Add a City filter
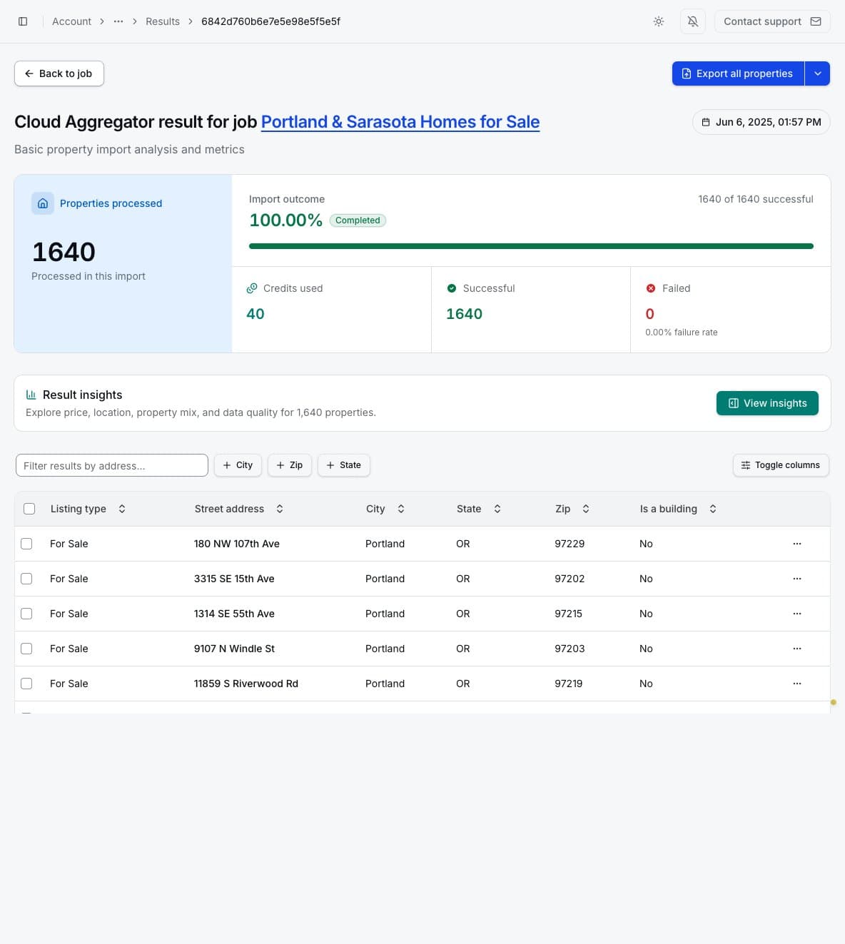This screenshot has height=944, width=845. pyautogui.click(x=238, y=465)
